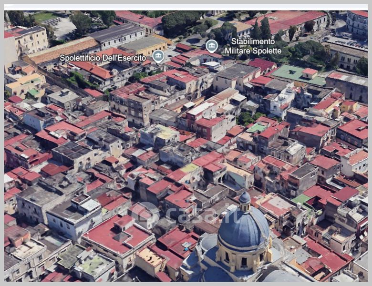Click the small lantern atop the blue dome

[x=245, y=200]
